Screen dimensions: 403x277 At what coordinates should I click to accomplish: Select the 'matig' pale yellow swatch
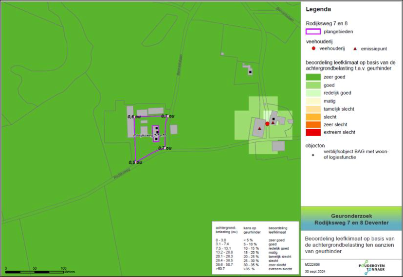click(x=313, y=101)
